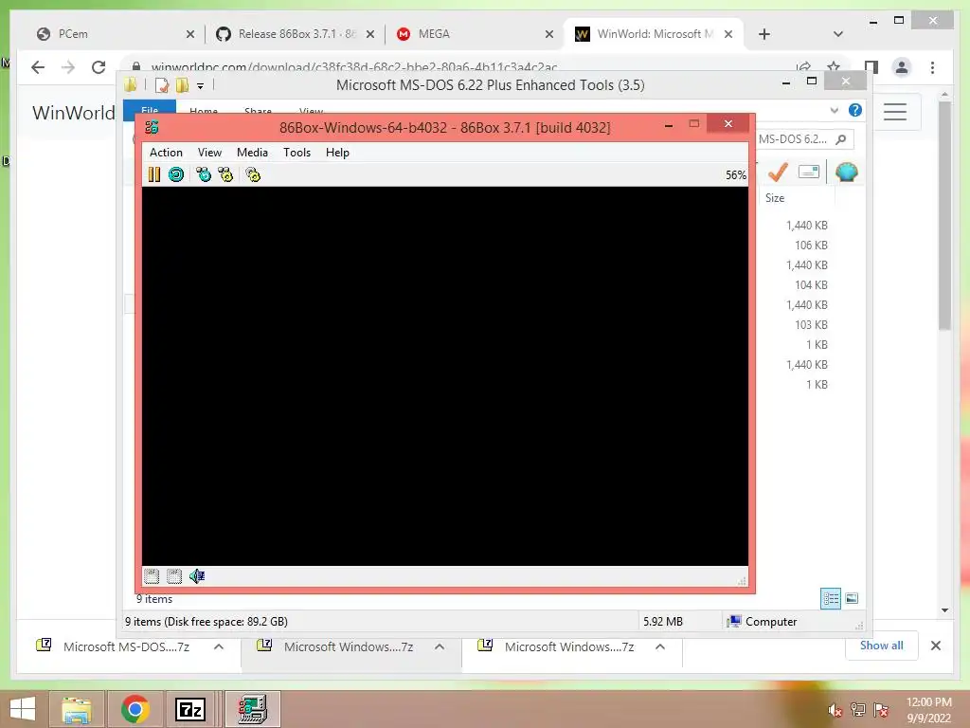Select the 103 KB size entry
The image size is (970, 728).
tap(811, 325)
